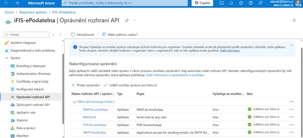The height and width of the screenshot is (138, 303).
Task: Collapse Office 365 Exchange Online group chevron
Action: coord(74,102)
